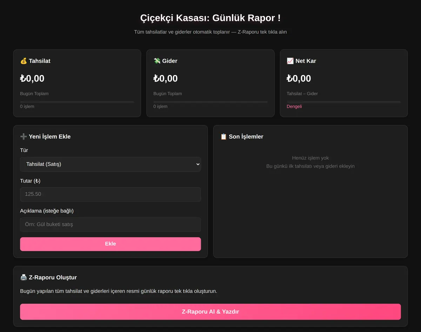Click the Net Kar ₺0,00 amount
Viewport: 421px width, 332px height.
pos(299,78)
